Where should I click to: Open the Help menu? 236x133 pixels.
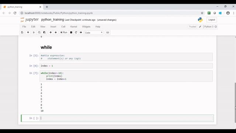point(98,27)
